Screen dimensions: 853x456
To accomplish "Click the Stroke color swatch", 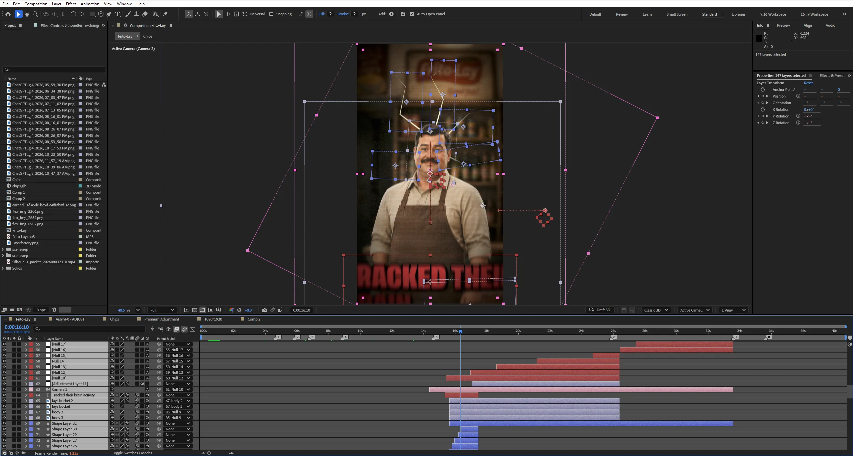I will 354,14.
